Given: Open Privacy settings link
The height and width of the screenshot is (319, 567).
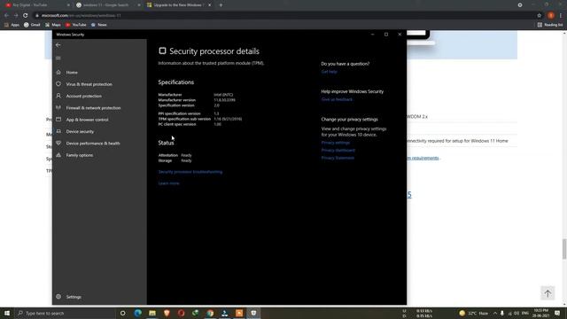Looking at the screenshot, I should (x=336, y=143).
